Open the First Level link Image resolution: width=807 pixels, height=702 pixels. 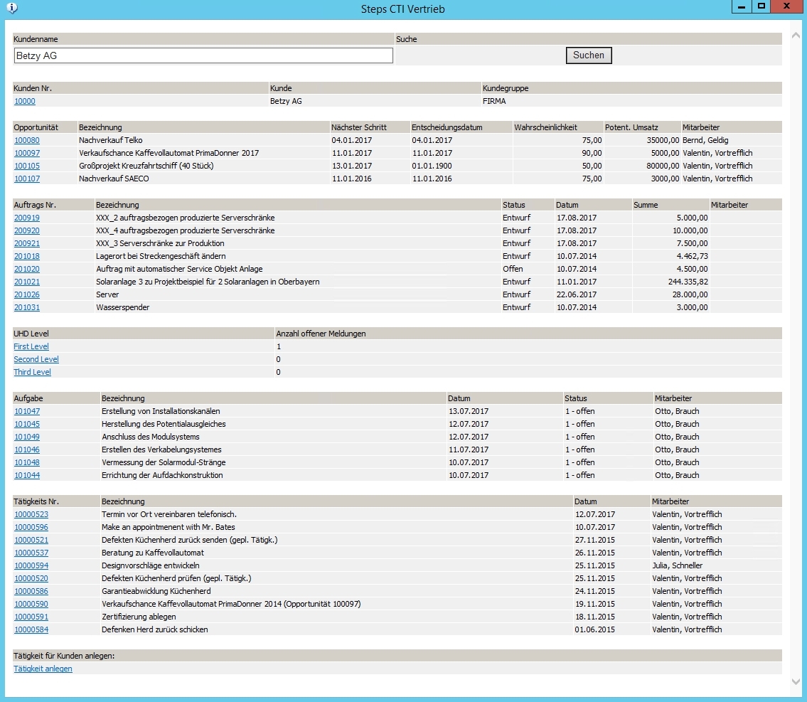click(x=31, y=347)
